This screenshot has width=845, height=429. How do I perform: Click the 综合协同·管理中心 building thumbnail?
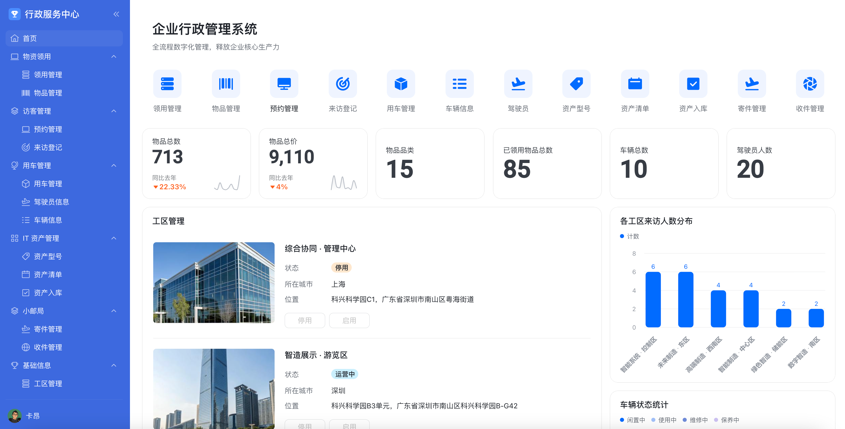(x=214, y=282)
